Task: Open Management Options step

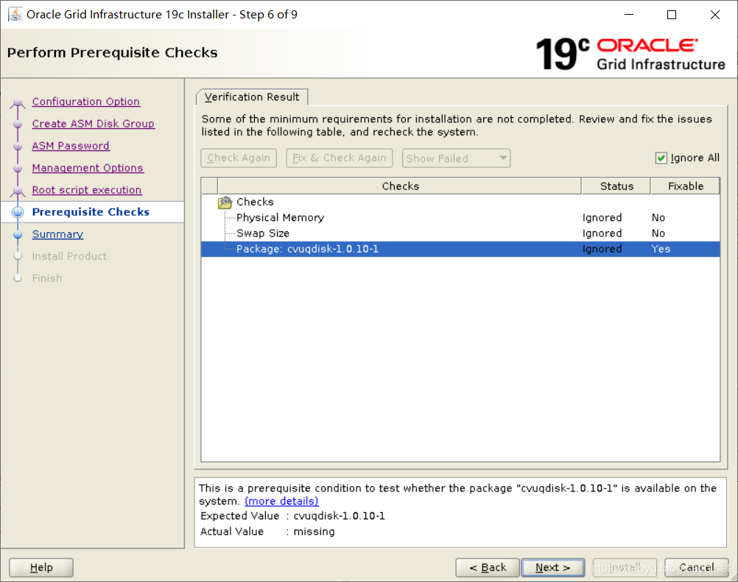Action: click(88, 168)
